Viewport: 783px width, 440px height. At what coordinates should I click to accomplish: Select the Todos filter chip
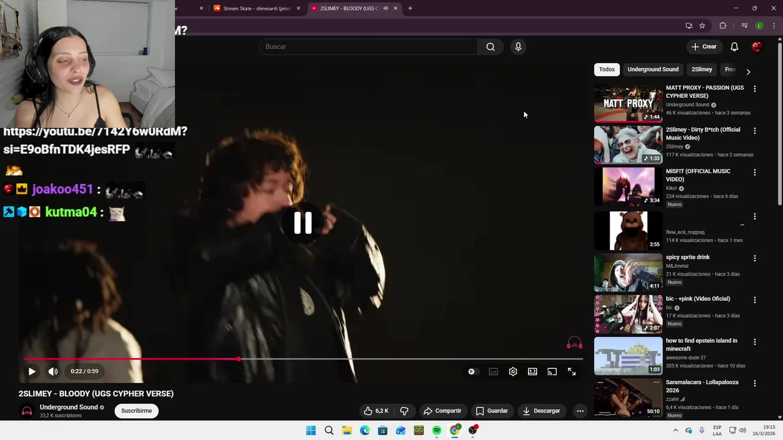click(607, 70)
